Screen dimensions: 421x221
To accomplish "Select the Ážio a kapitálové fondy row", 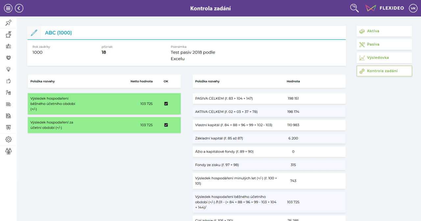I will tap(269, 152).
